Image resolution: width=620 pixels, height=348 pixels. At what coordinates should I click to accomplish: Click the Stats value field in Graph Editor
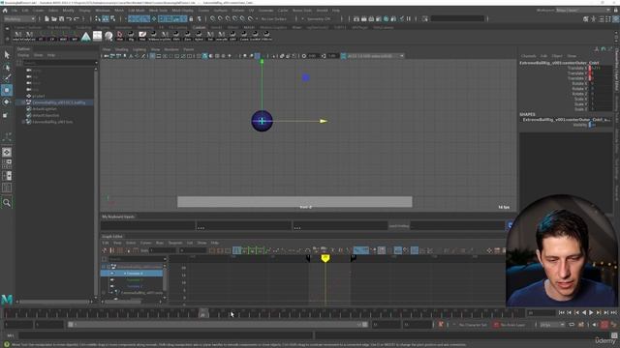point(163,250)
